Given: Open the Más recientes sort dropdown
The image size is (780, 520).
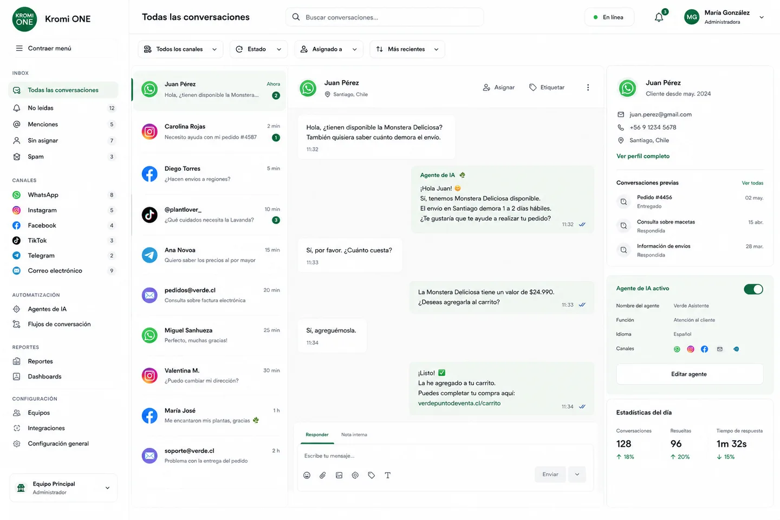Looking at the screenshot, I should click(x=407, y=49).
